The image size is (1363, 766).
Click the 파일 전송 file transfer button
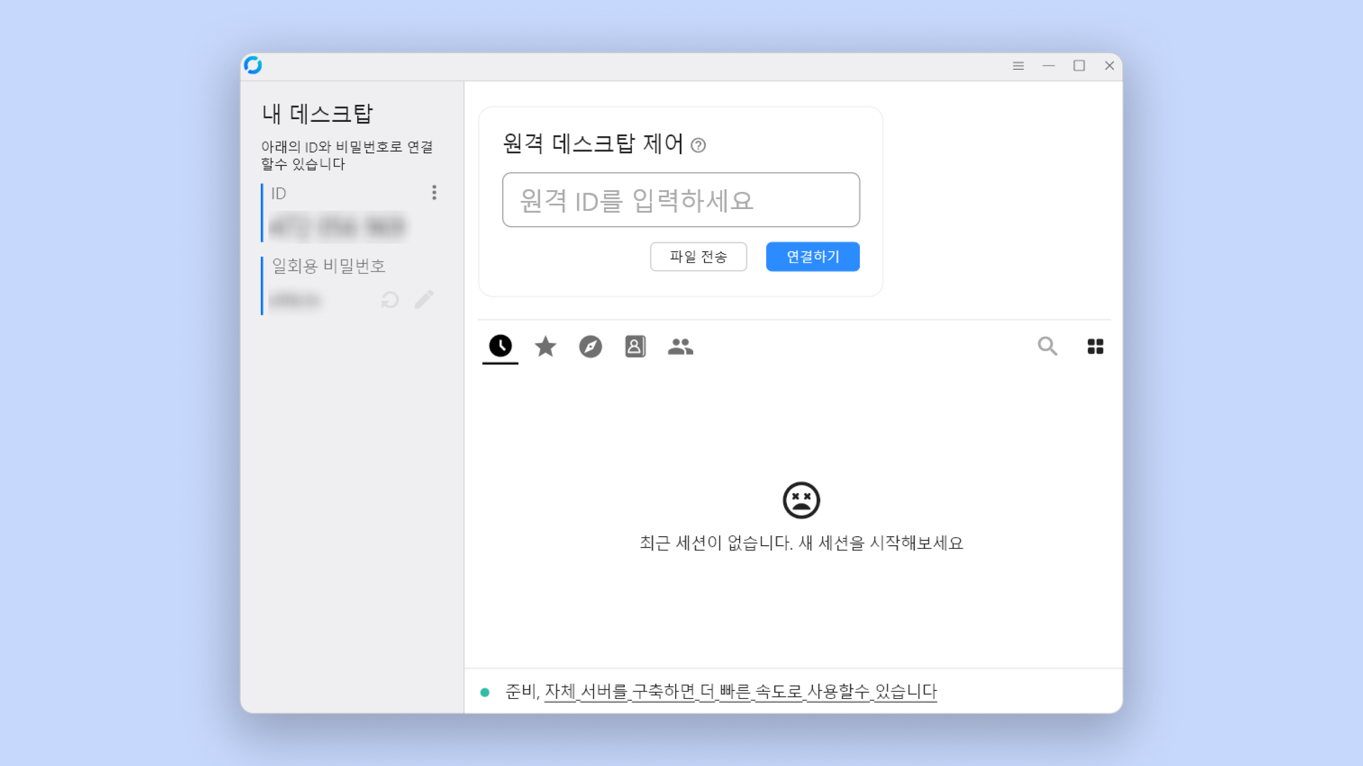click(x=698, y=256)
